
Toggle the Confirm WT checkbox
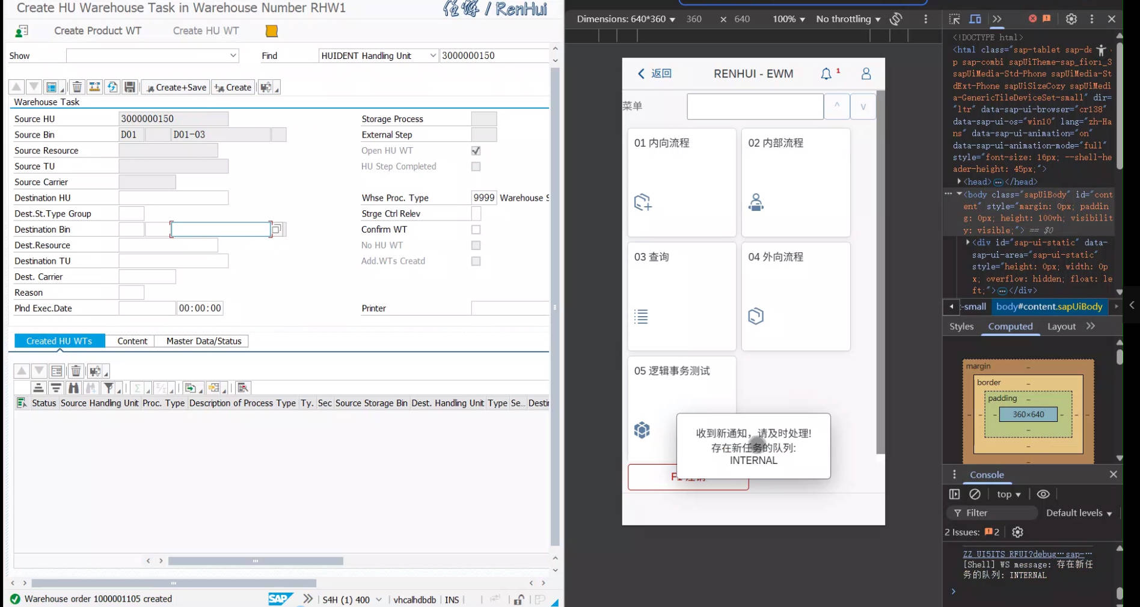476,230
